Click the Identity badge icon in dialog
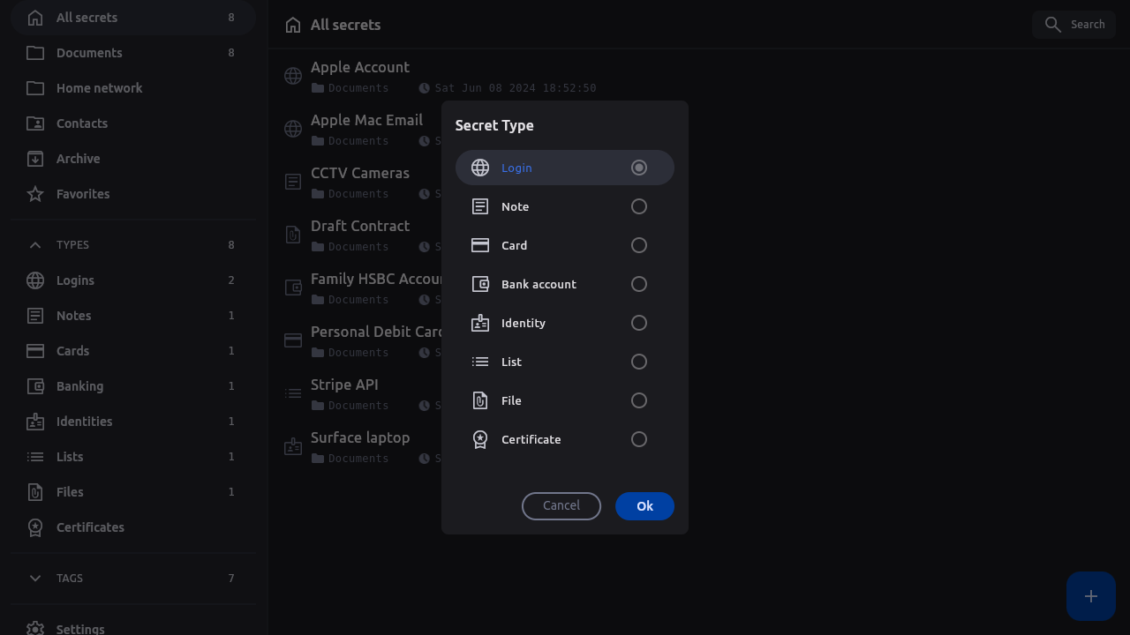Screen dimensions: 1130x635 [480, 323]
